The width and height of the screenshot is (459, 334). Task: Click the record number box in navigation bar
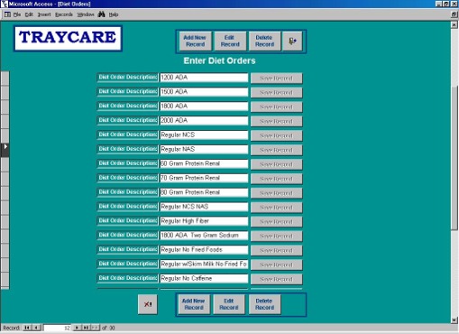point(58,328)
